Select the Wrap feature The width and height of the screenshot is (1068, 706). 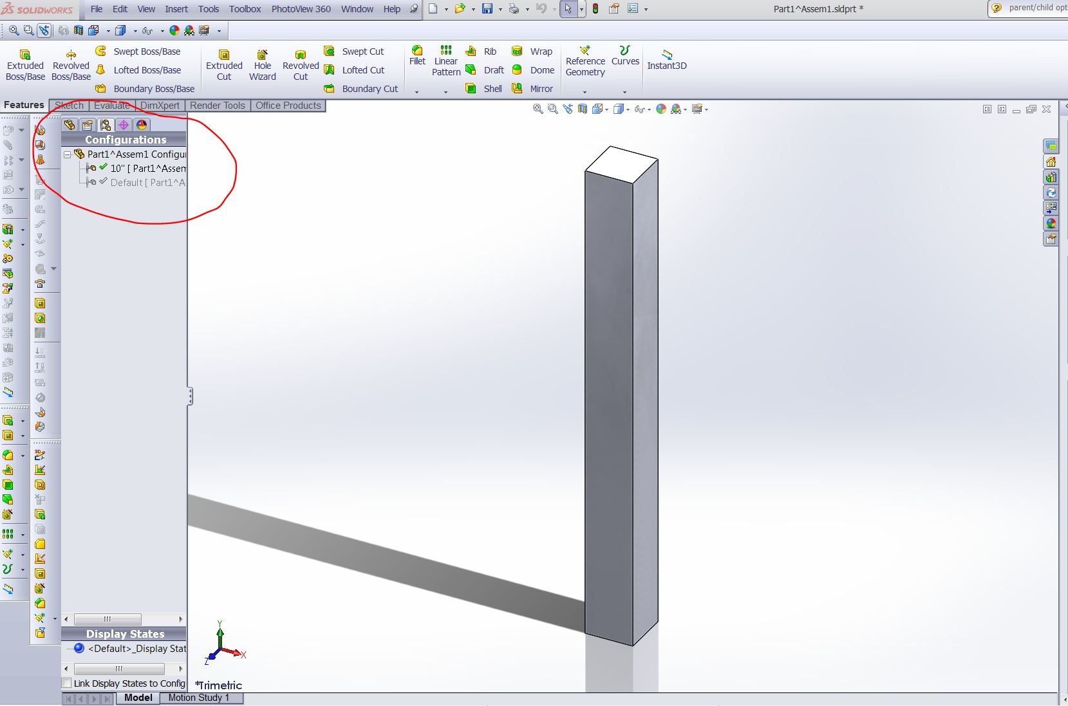pyautogui.click(x=532, y=51)
